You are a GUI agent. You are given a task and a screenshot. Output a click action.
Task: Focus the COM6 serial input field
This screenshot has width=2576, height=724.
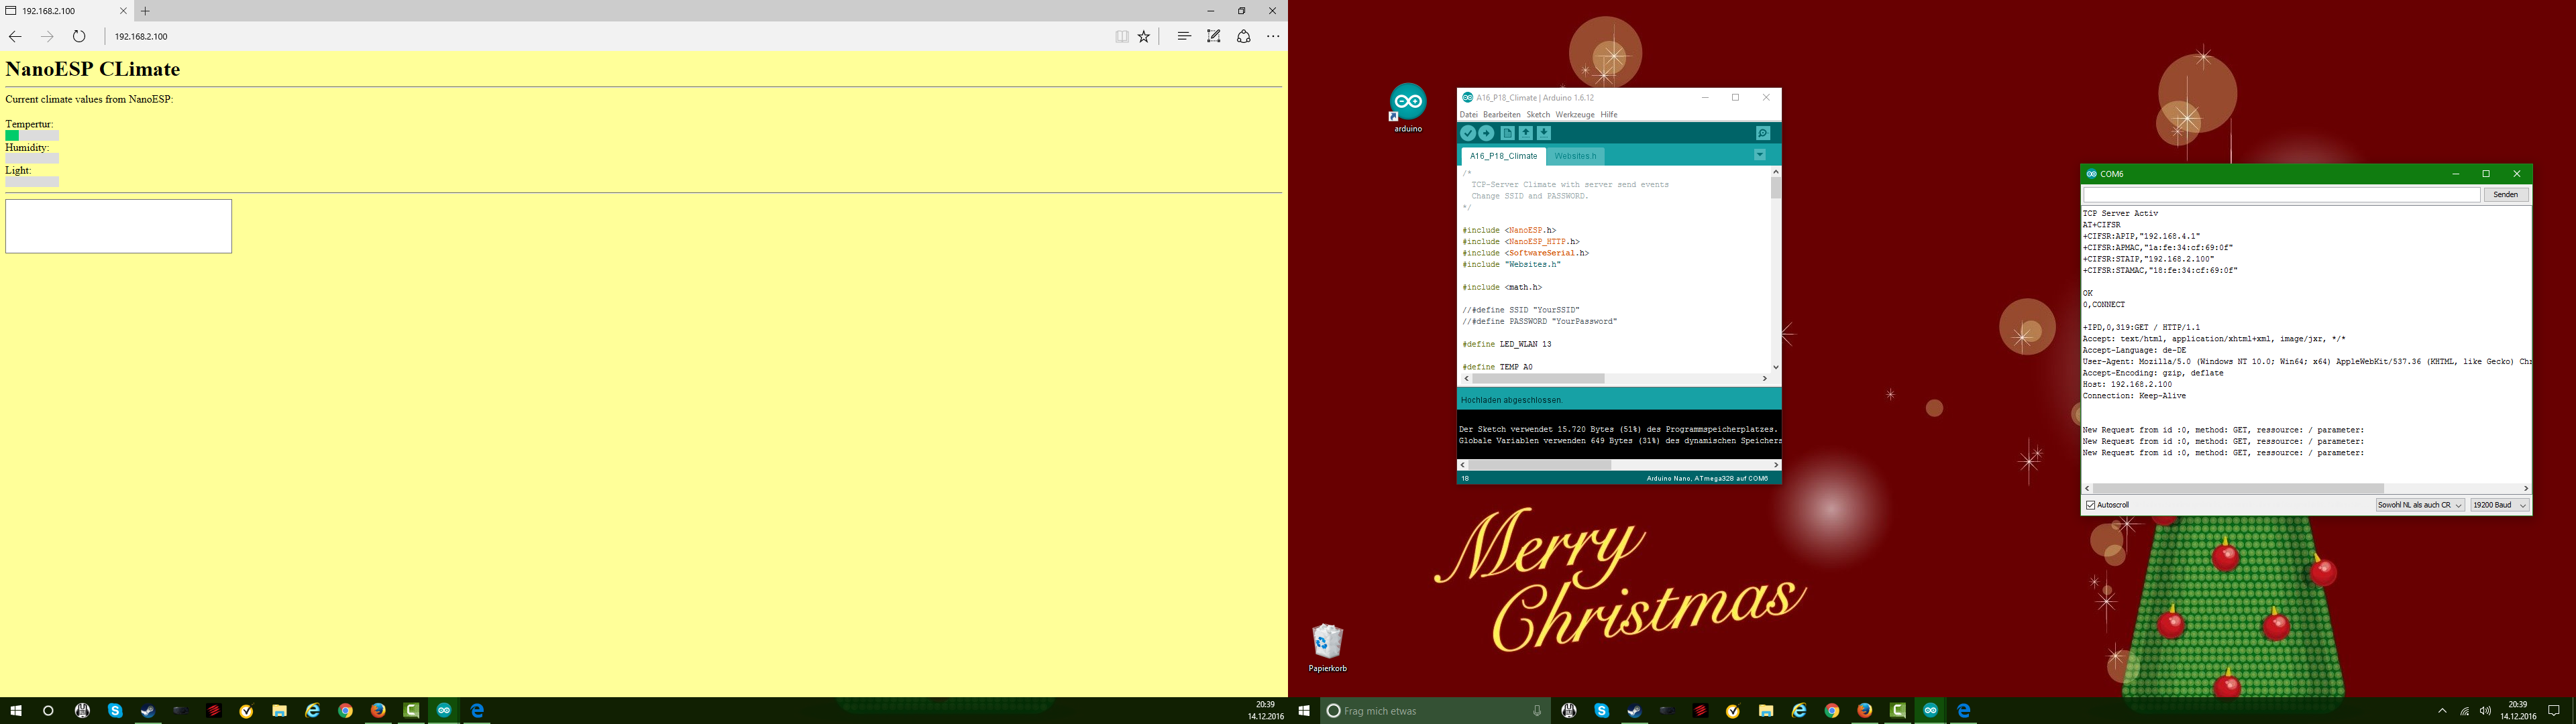click(x=2282, y=195)
